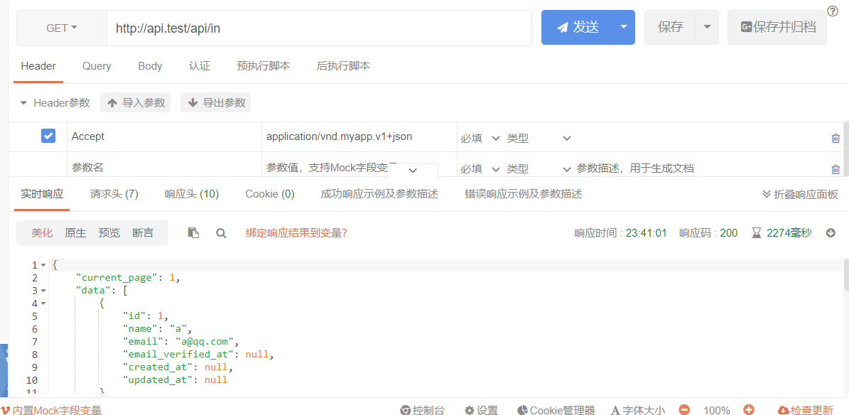
Task: Click 折叠响应面板 to fold response panel
Action: tap(800, 195)
